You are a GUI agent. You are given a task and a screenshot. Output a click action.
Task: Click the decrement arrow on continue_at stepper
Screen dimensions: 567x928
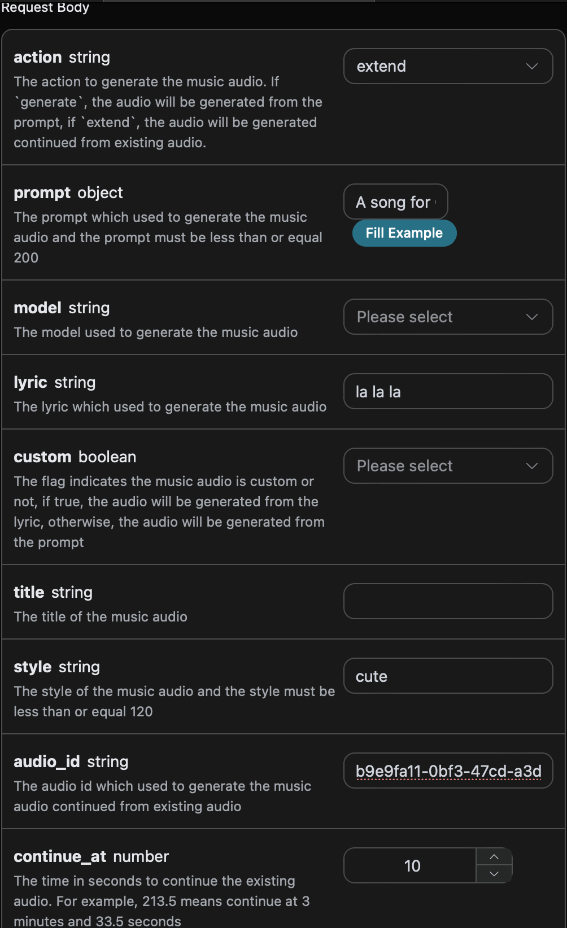494,874
